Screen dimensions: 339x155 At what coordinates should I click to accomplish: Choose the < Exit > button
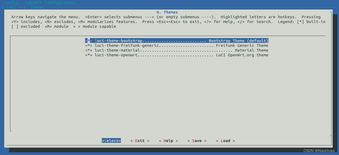point(140,141)
